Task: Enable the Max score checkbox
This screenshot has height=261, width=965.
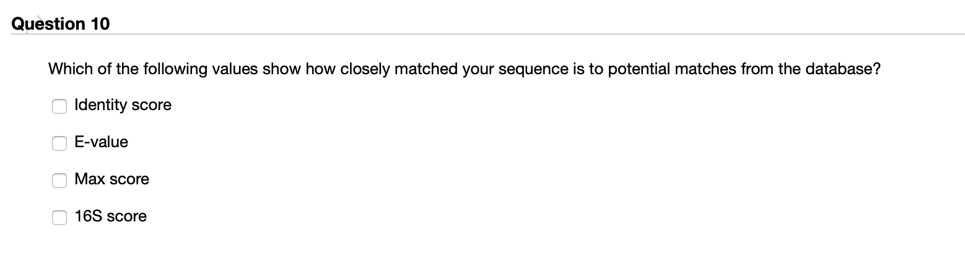Action: click(59, 181)
